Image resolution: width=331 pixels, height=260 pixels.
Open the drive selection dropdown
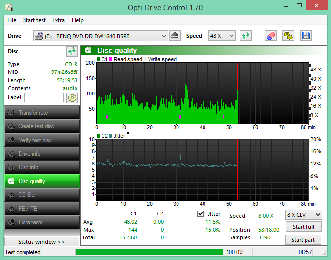[x=101, y=36]
